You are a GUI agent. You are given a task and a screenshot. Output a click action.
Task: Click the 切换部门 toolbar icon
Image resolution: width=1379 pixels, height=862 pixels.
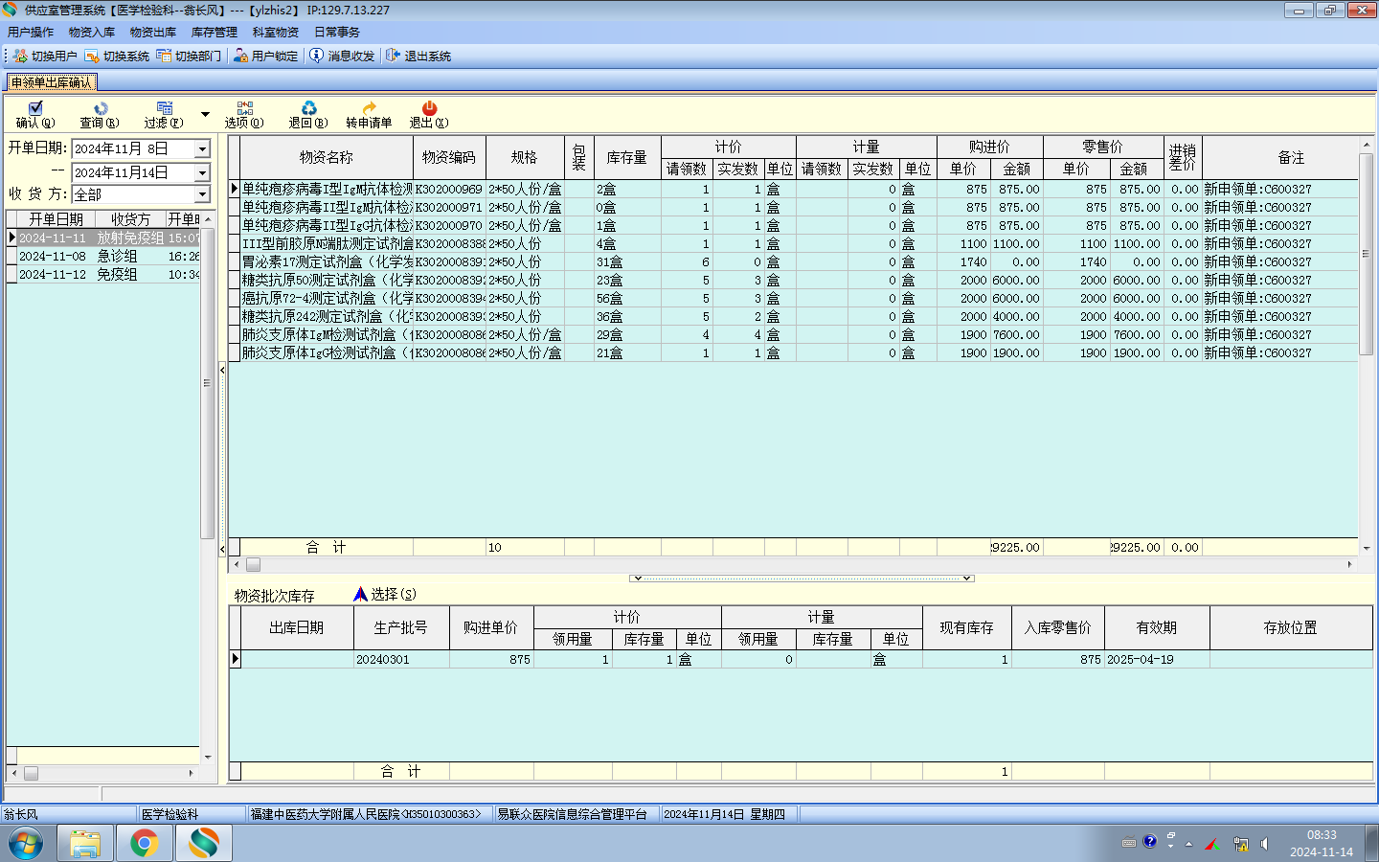(x=189, y=56)
